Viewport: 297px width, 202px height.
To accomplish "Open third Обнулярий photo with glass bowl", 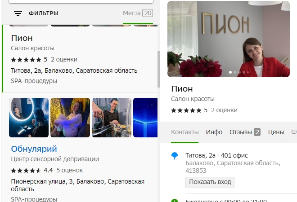I will coord(112,118).
